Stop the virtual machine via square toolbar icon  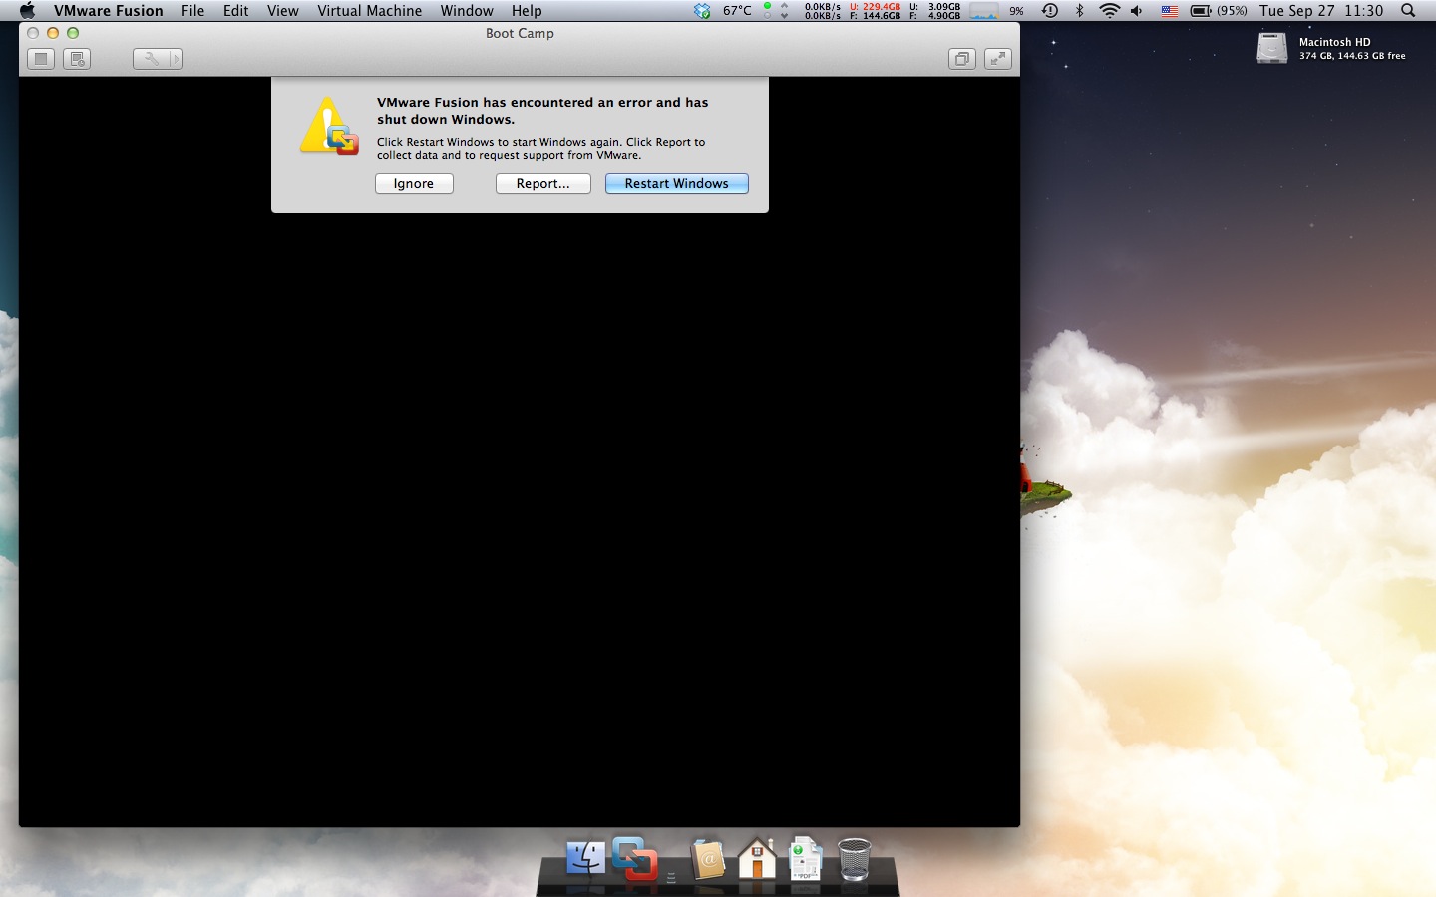coord(41,59)
